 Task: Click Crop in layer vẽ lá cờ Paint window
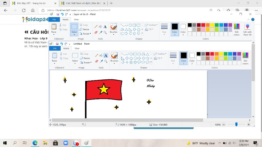click(x=84, y=25)
